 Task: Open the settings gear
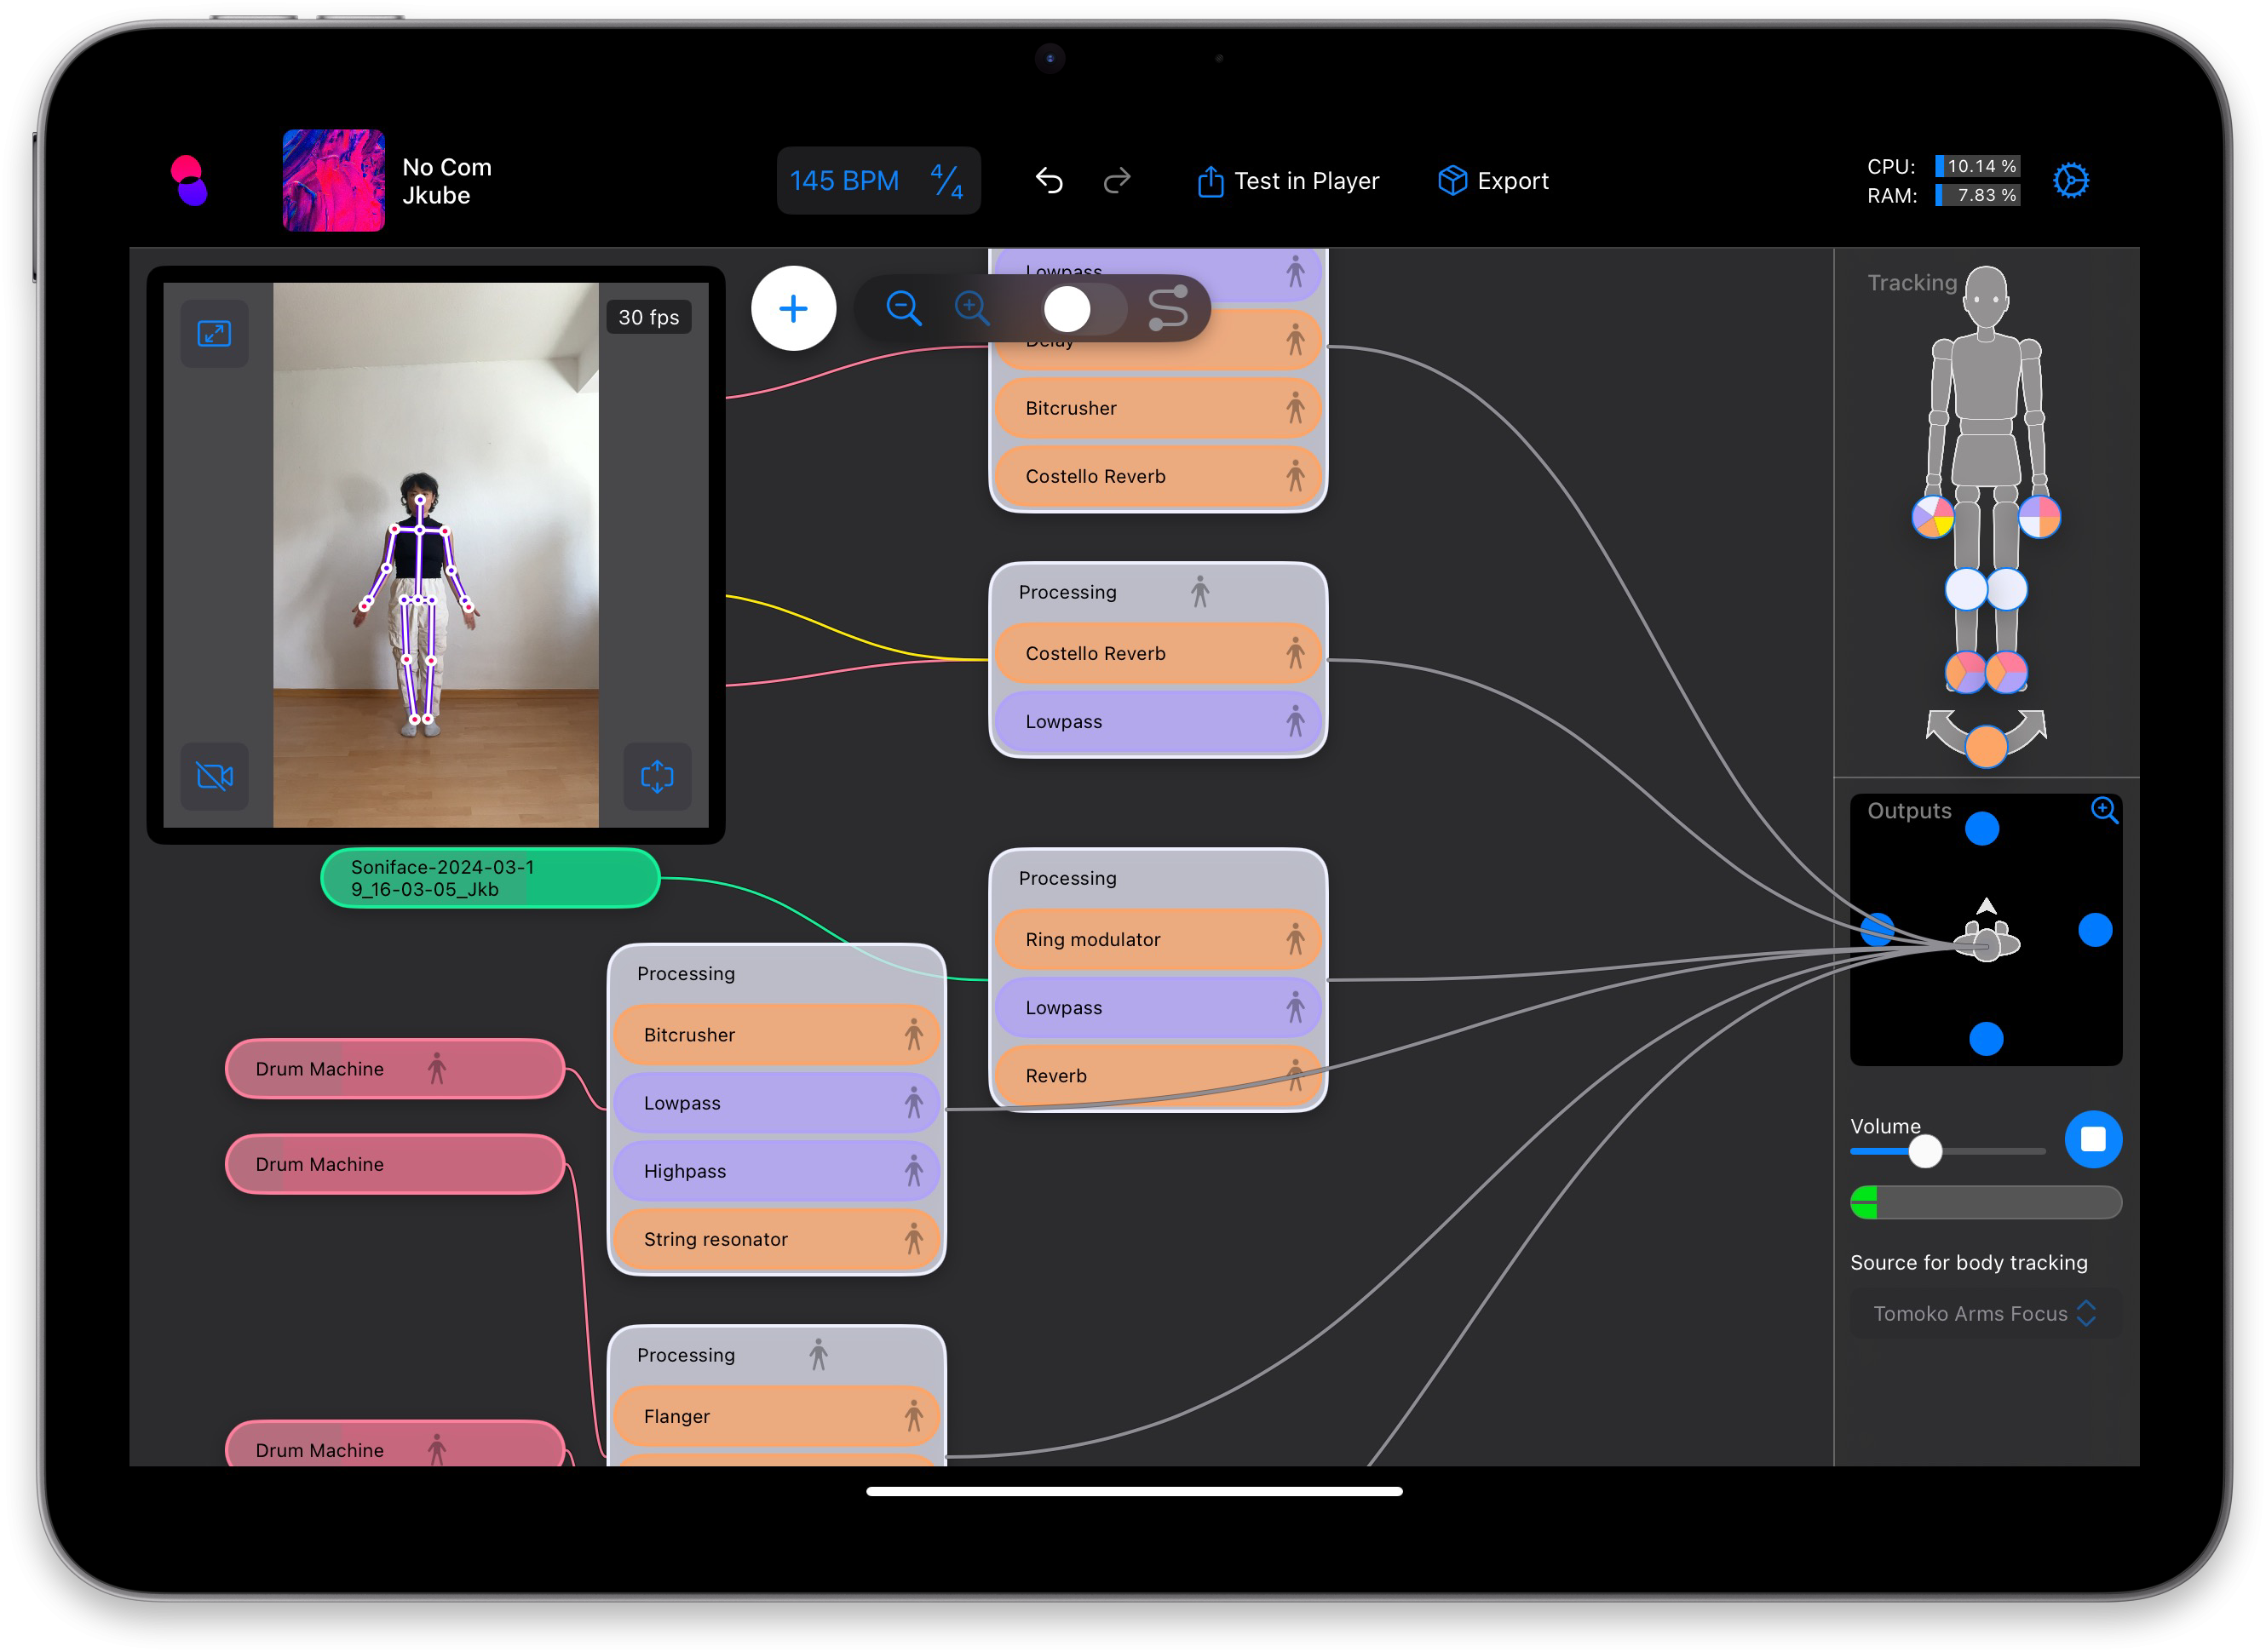click(2072, 181)
